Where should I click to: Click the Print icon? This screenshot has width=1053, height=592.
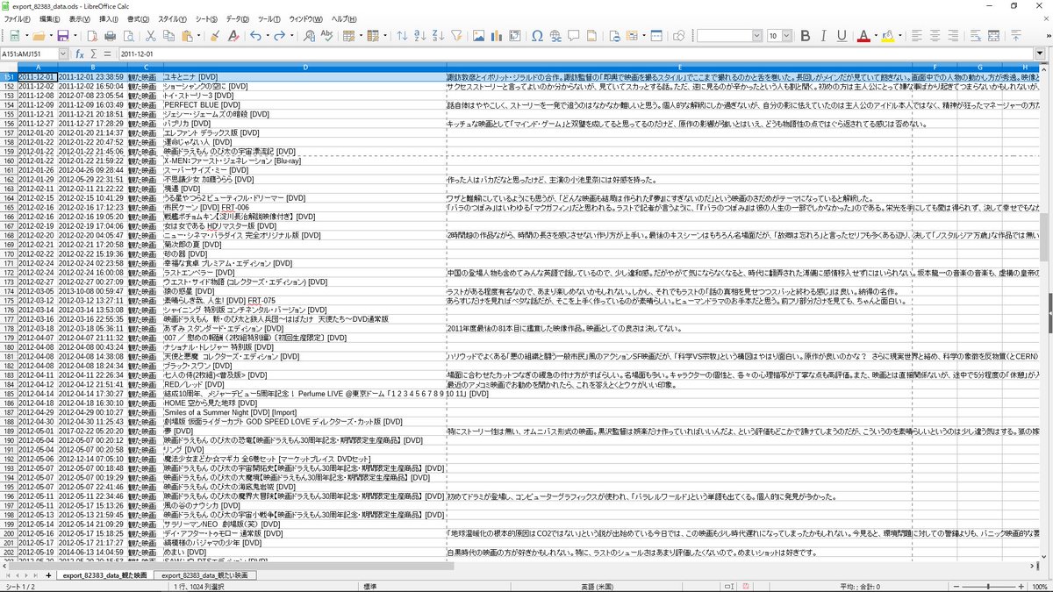pyautogui.click(x=111, y=36)
